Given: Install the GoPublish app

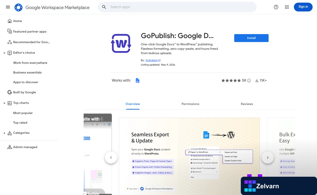Looking at the screenshot, I should pyautogui.click(x=251, y=38).
